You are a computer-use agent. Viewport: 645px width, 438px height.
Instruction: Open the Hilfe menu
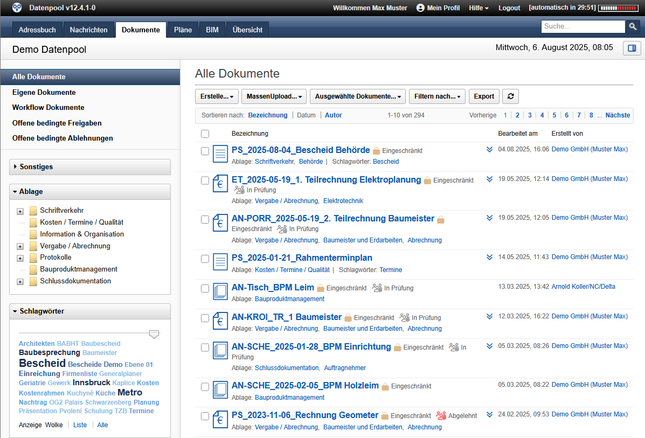click(x=478, y=8)
